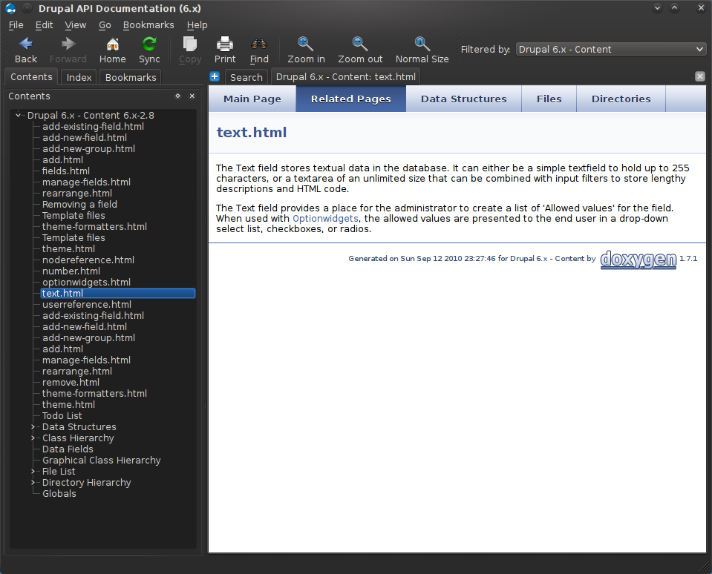The height and width of the screenshot is (574, 712).
Task: Expand the Class Hierarchy tree node
Action: point(33,438)
